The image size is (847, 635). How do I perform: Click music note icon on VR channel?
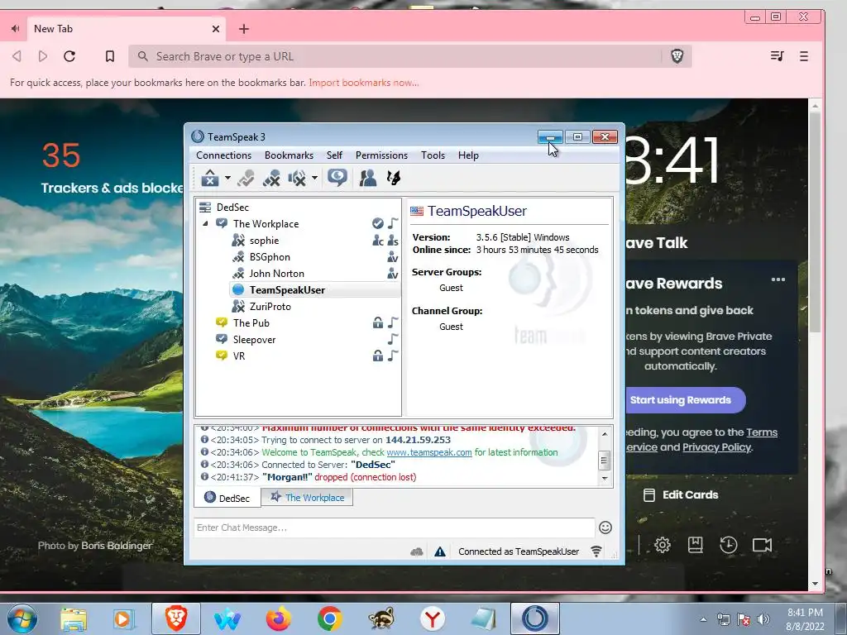[393, 356]
